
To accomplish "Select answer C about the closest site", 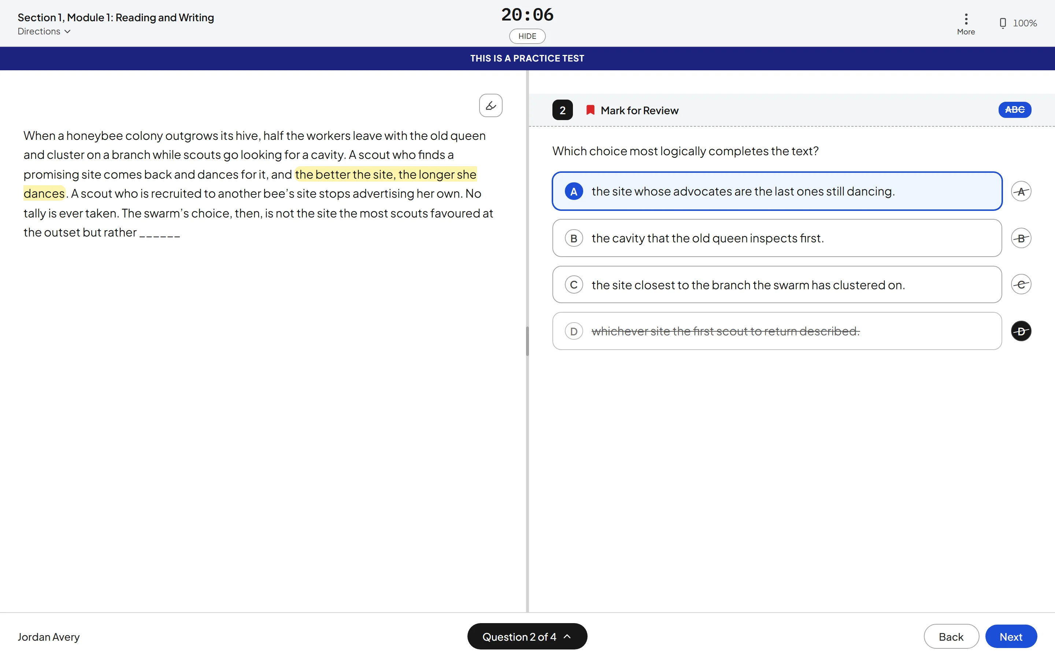I will coord(777,284).
